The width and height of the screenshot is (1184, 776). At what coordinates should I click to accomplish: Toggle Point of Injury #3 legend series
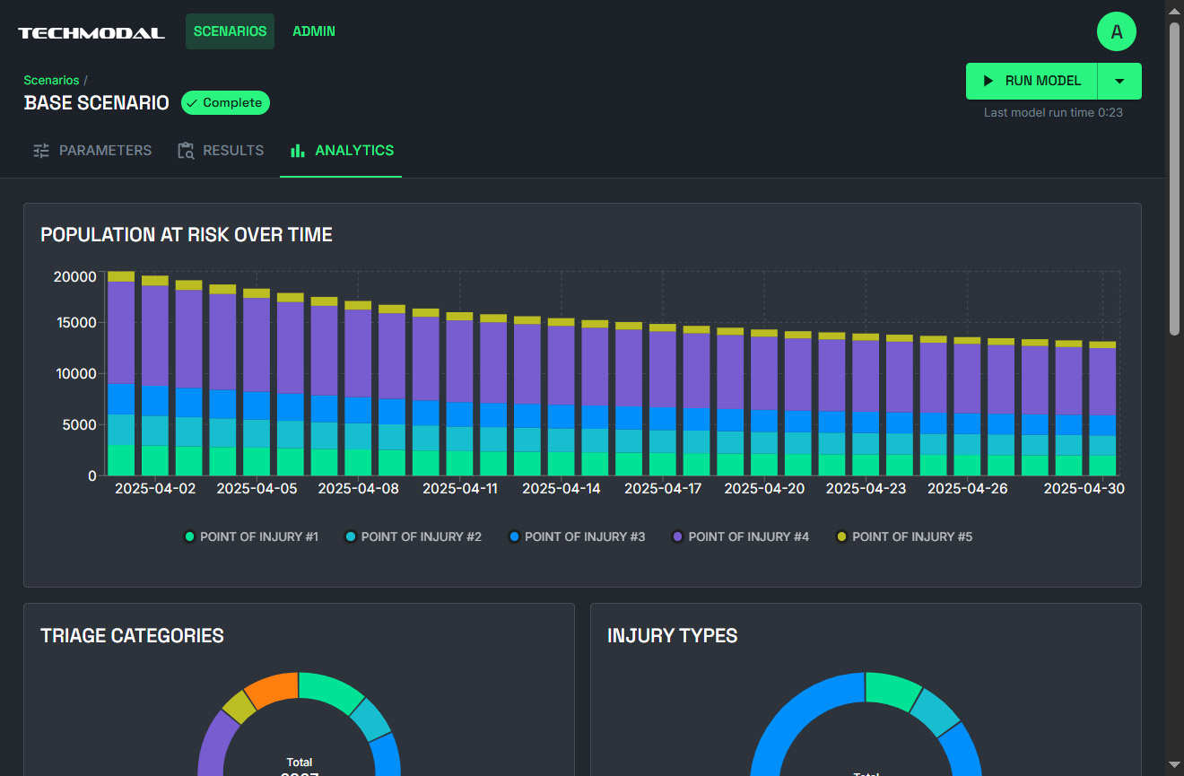[576, 536]
